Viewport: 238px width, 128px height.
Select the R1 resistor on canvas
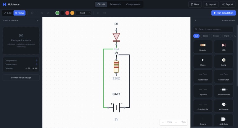tap(116, 67)
